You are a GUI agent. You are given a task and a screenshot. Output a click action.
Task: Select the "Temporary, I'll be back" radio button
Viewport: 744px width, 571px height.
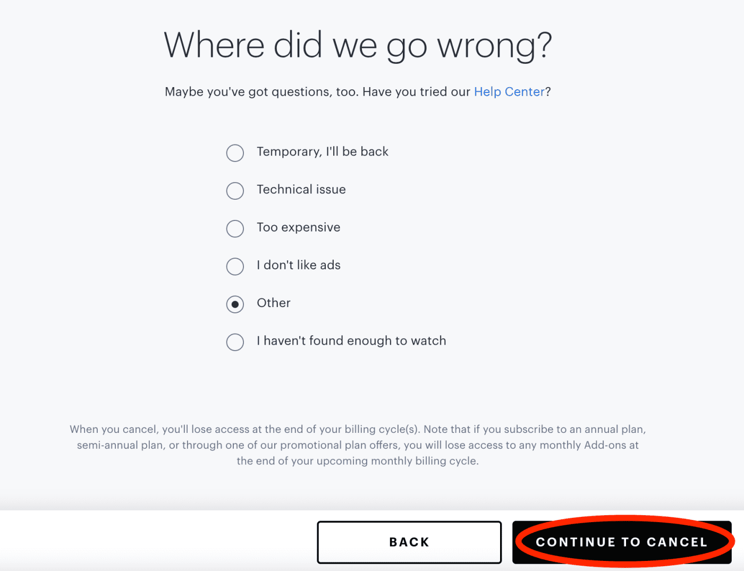click(x=235, y=153)
